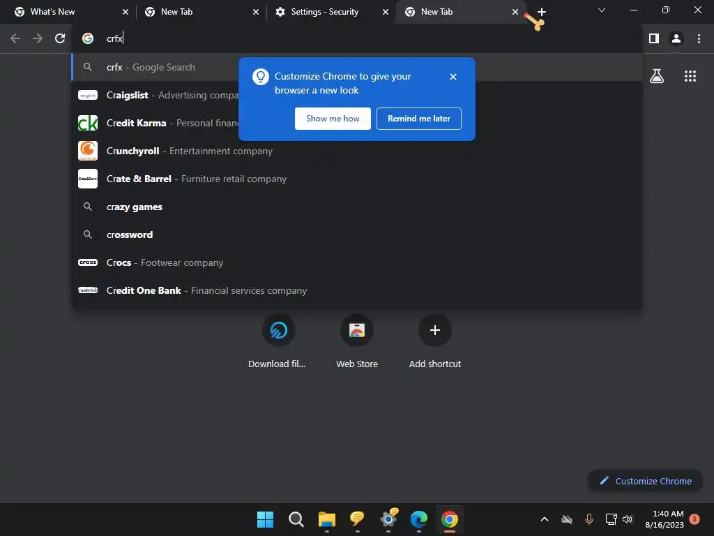Open taskbar Search

[296, 519]
